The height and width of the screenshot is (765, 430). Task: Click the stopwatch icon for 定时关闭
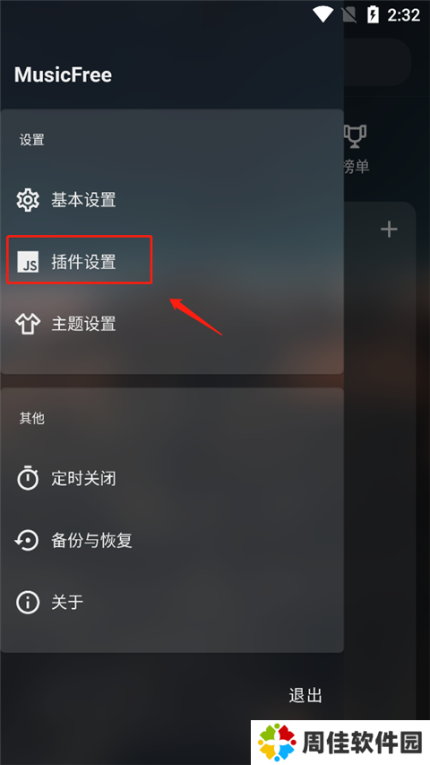27,478
